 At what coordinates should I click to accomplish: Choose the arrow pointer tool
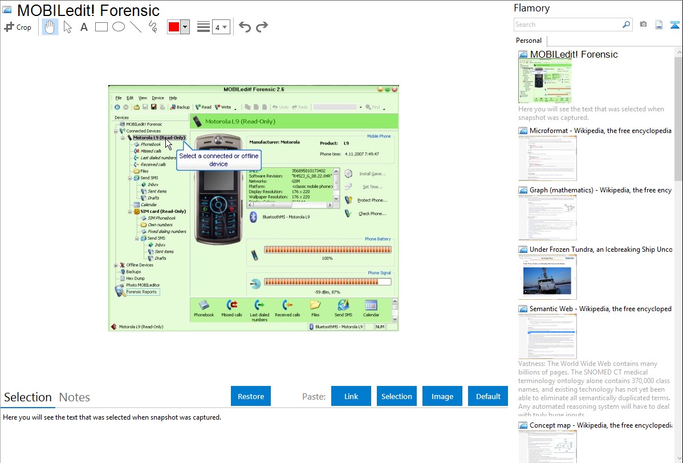click(x=67, y=27)
